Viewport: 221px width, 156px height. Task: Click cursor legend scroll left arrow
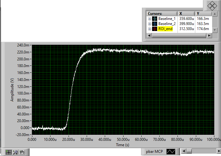[x=149, y=36]
